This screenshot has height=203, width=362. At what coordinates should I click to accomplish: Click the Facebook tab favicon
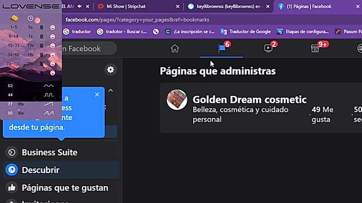(x=281, y=6)
